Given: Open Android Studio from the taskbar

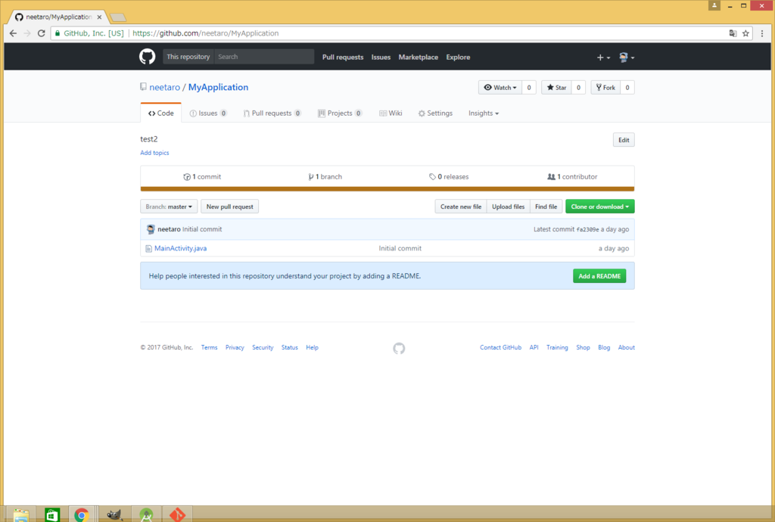Looking at the screenshot, I should coord(146,515).
